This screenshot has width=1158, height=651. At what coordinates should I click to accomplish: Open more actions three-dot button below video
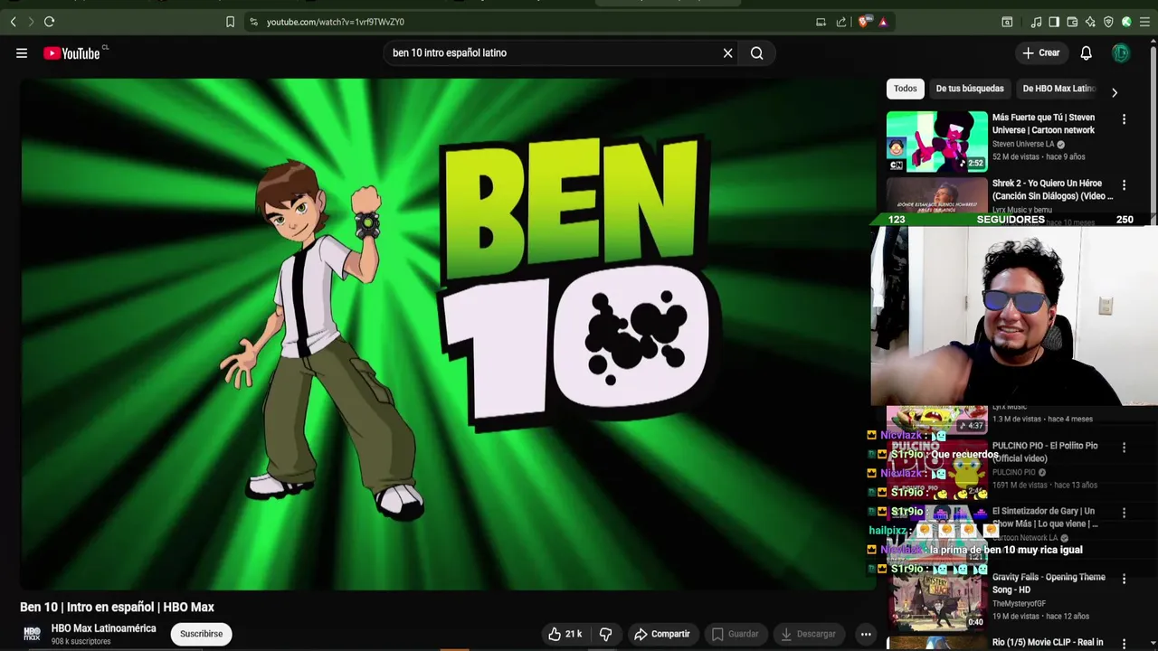pos(866,634)
